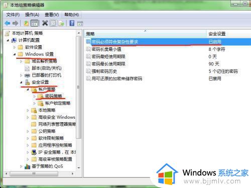Viewport: 251px width, 188px height.
Task: Click the tree vertical scrollbar thumb
Action: tap(79, 87)
